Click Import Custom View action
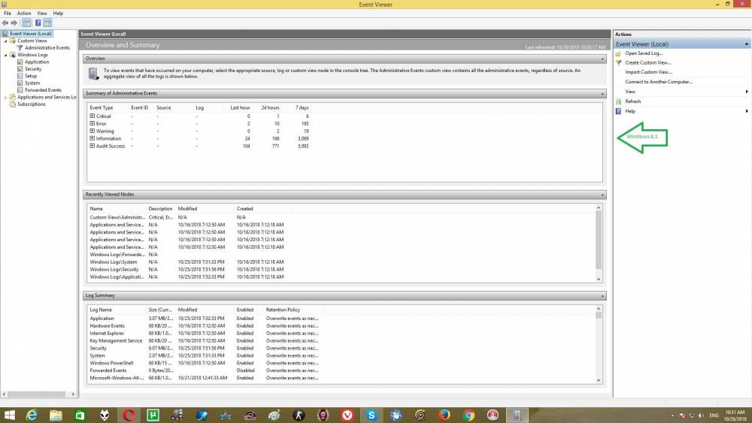Viewport: 752px width, 423px height. pos(648,72)
